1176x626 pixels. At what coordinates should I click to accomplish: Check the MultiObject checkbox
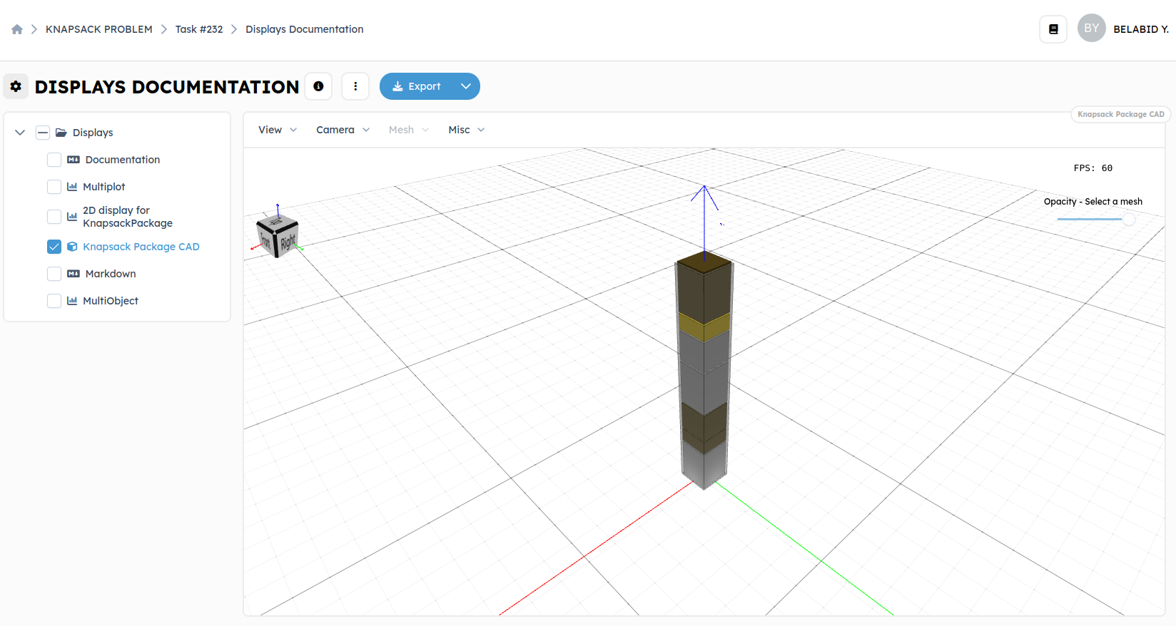[54, 301]
